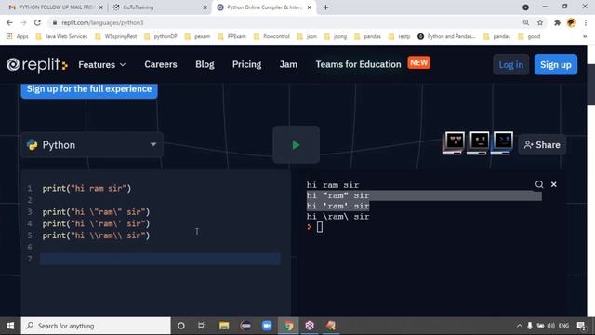
Task: Open the Apps bookmarks shortcut
Action: tap(18, 36)
